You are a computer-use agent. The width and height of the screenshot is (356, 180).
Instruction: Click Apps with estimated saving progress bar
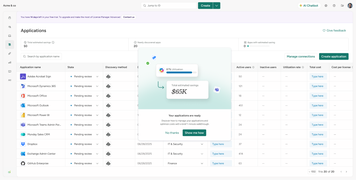[x=258, y=46]
